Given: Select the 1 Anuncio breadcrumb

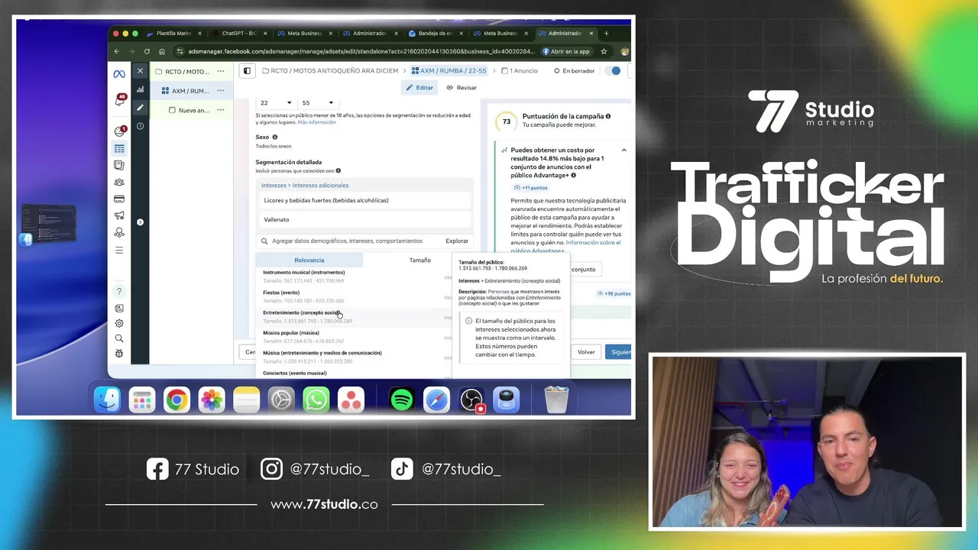Looking at the screenshot, I should (520, 71).
